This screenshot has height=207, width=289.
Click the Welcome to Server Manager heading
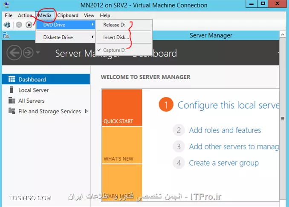(146, 77)
